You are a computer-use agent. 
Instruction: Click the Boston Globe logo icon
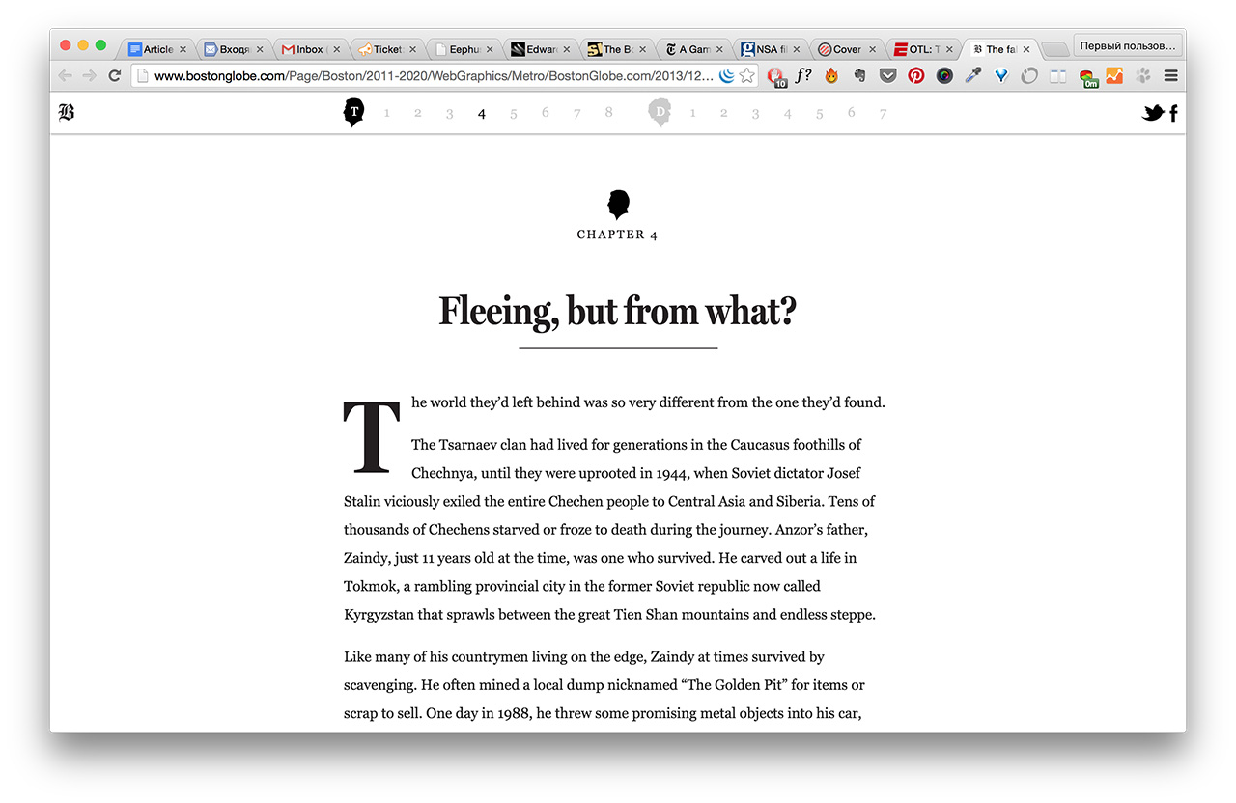click(67, 113)
